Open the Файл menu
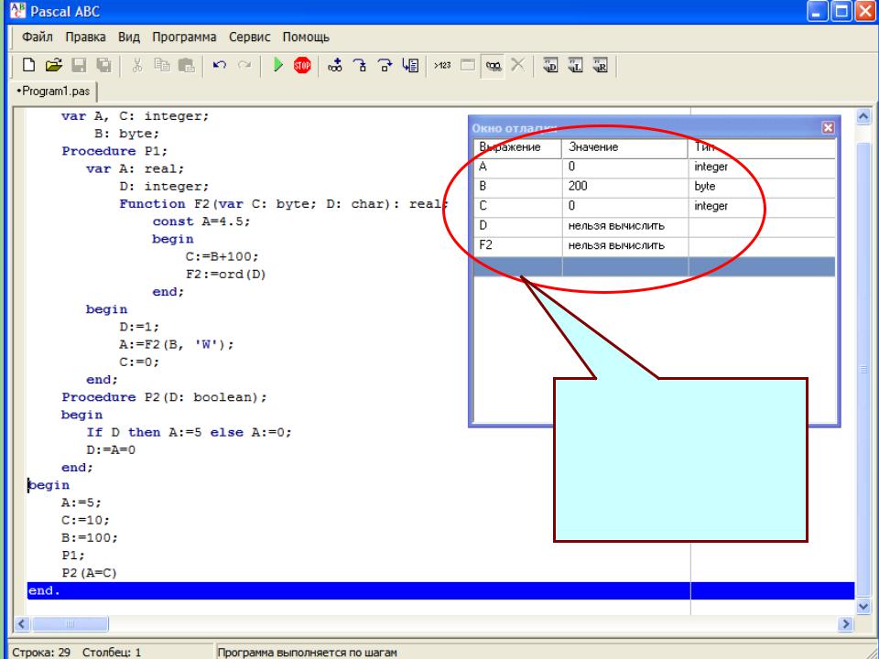879x659 pixels. point(37,38)
